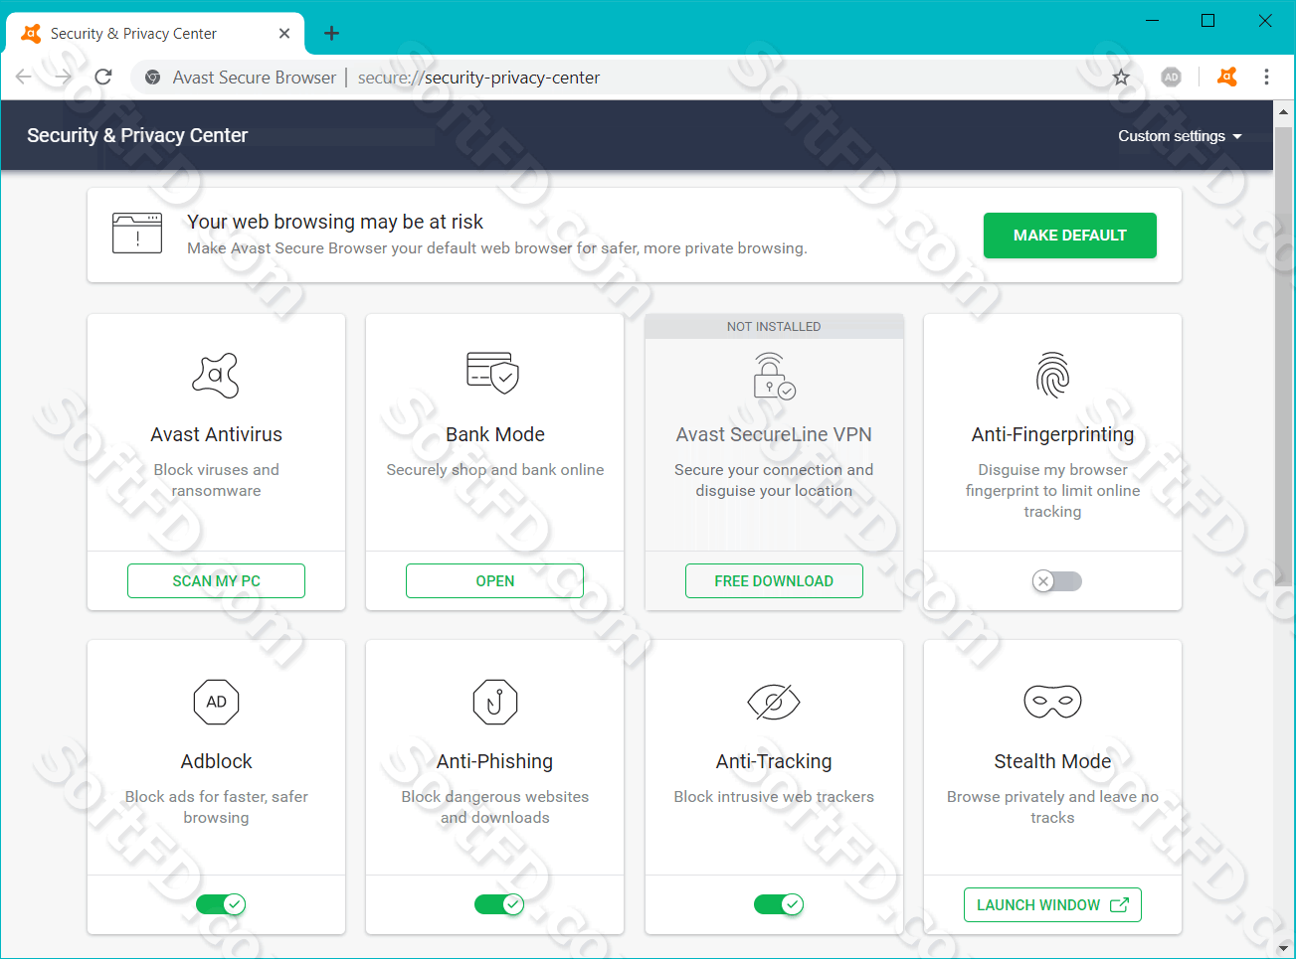The width and height of the screenshot is (1296, 959).
Task: Switch off the Anti-Tracking toggle
Action: tap(779, 904)
